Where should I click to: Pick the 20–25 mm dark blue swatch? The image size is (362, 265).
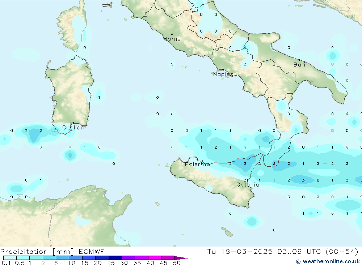(102, 258)
